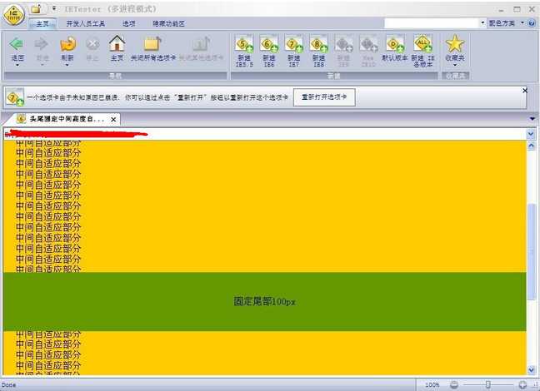Click the zoom in plus button
The image size is (540, 391).
[522, 385]
